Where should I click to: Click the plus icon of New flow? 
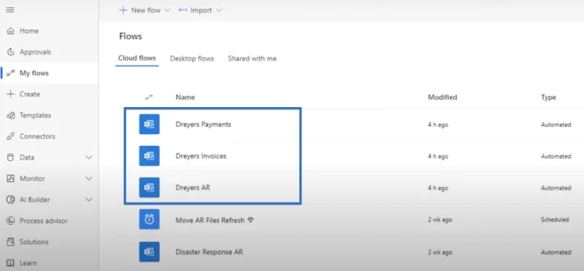point(123,10)
